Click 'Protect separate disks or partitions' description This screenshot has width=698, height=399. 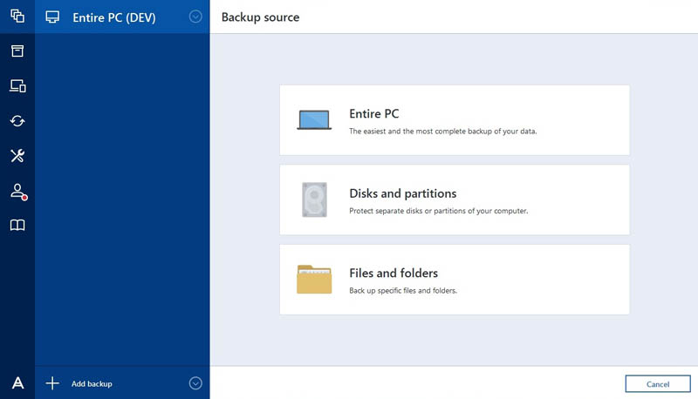click(439, 211)
